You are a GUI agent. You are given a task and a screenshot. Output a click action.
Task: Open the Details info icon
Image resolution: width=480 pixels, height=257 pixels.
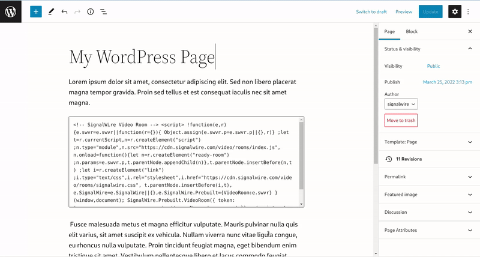tap(90, 11)
